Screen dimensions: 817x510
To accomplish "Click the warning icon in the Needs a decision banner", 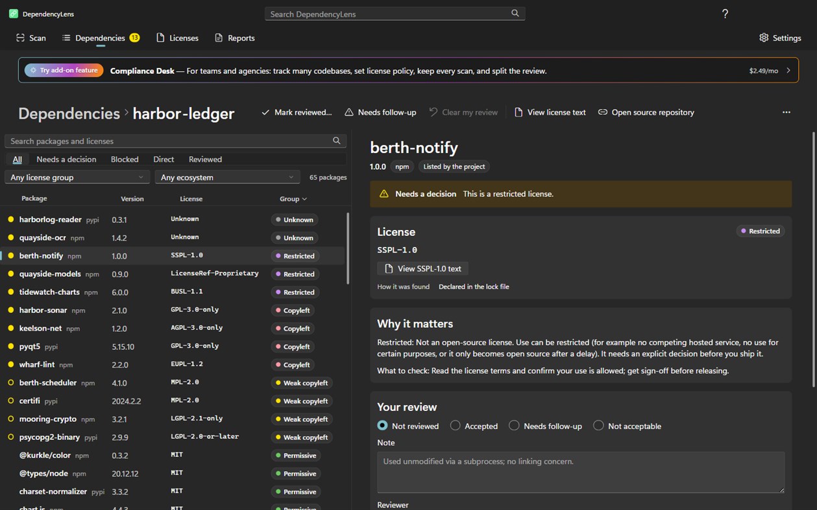I will tap(384, 194).
